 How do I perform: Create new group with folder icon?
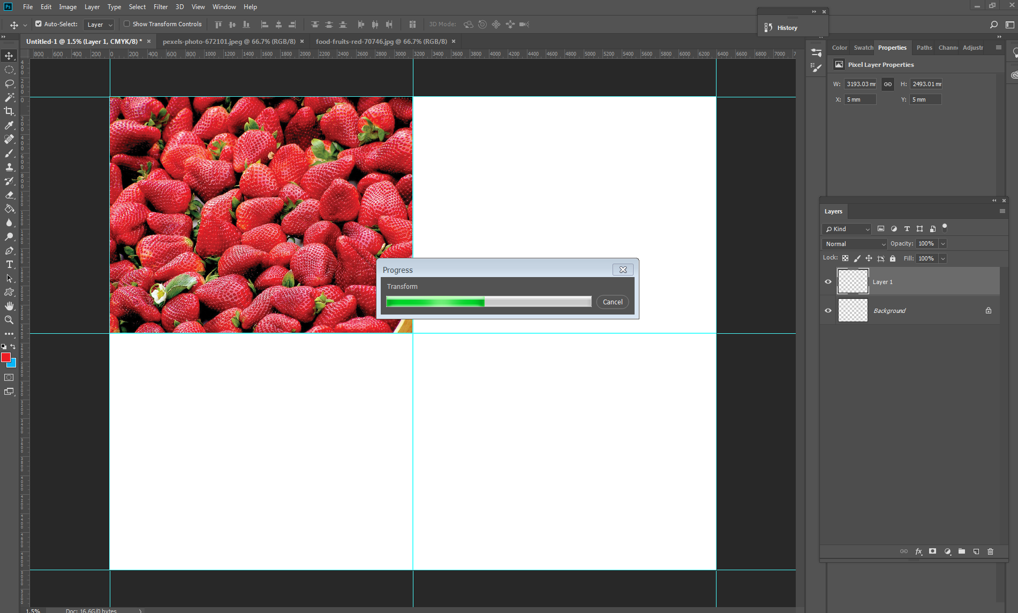click(962, 551)
